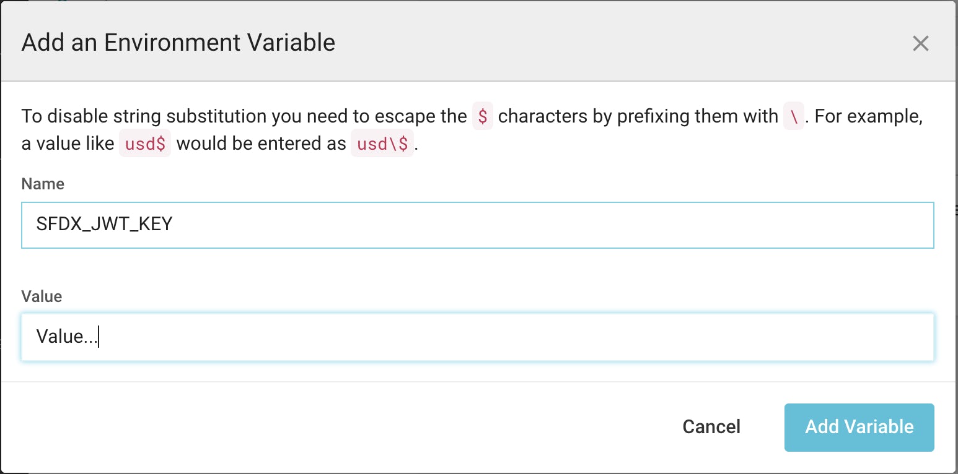Select the usd\$ escaped example snippet
958x474 pixels.
(382, 143)
